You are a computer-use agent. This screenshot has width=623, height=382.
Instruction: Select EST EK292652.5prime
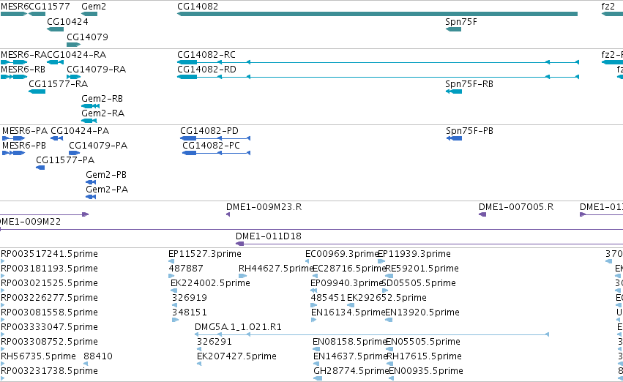click(x=387, y=298)
